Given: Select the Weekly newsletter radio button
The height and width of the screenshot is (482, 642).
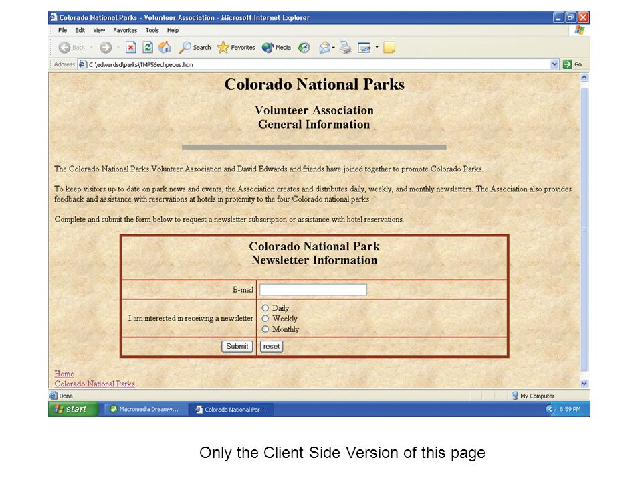Looking at the screenshot, I should (x=265, y=319).
